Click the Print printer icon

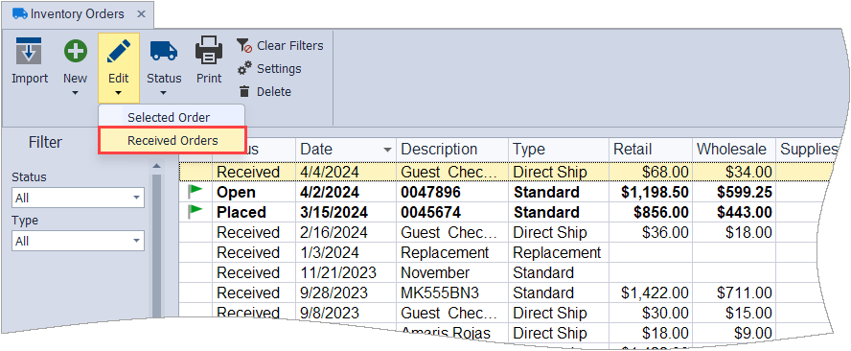[x=209, y=50]
